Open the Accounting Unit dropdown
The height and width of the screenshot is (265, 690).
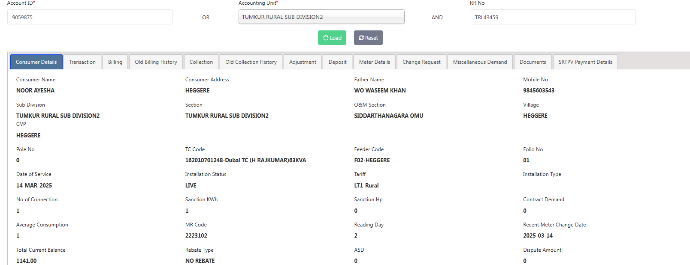click(321, 17)
